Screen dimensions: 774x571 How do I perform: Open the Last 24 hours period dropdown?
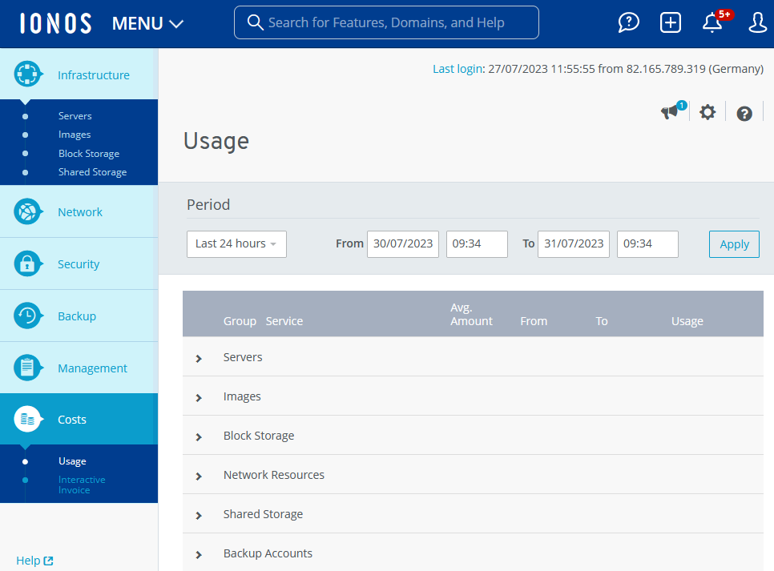[x=236, y=244]
